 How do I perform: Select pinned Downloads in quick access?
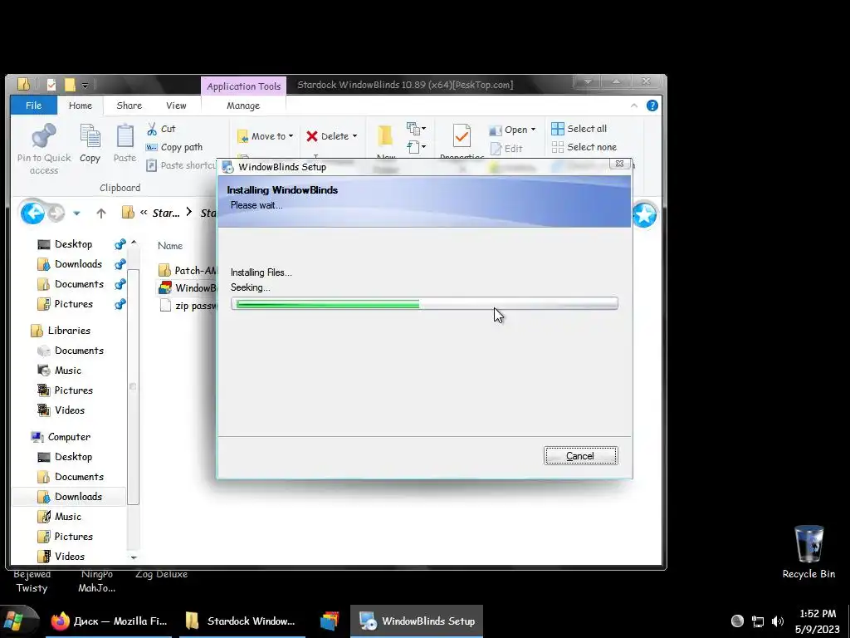(x=70, y=264)
